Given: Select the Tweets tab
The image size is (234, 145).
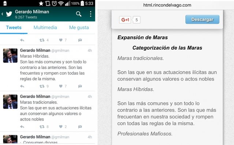Looking at the screenshot, I should [x=14, y=28].
